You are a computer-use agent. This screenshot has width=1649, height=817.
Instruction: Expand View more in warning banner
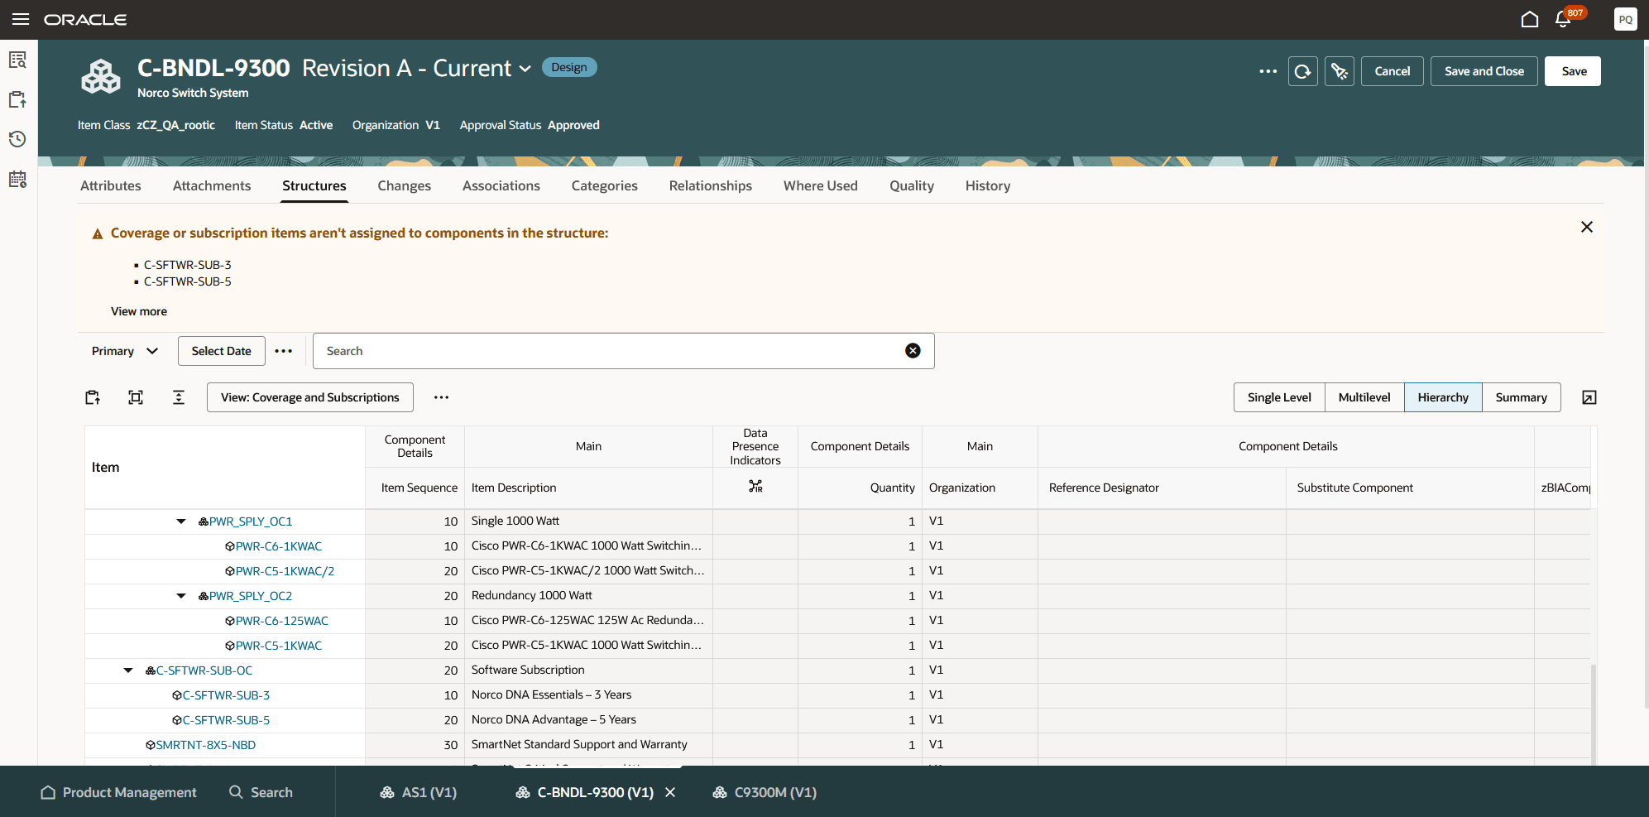click(139, 311)
